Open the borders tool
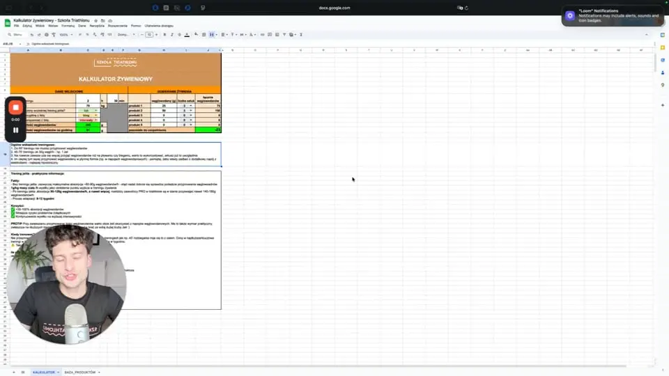Viewport: 669px width, 376px height. coord(204,35)
